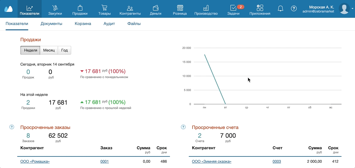Viewport: 355px width, 168px height.
Task: Open the Закупки purchases section
Action: pos(55,9)
